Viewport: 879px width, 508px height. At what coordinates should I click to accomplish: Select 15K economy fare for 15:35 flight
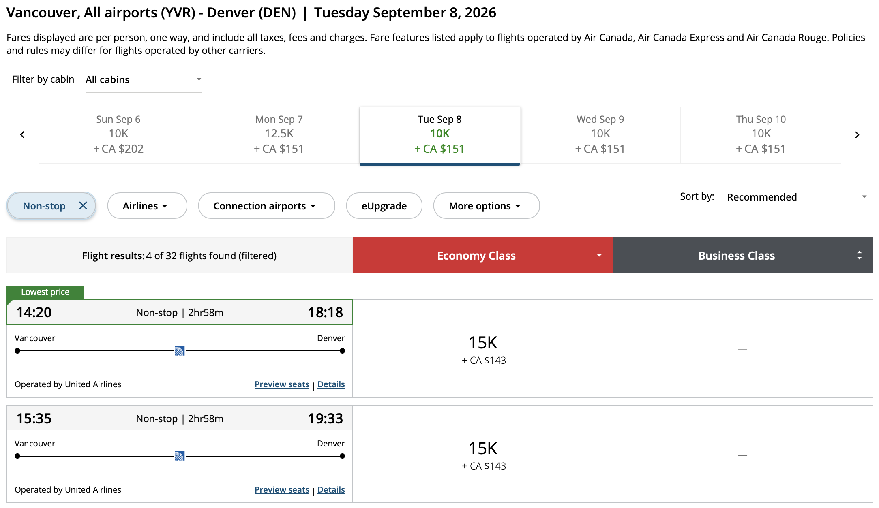tap(483, 455)
